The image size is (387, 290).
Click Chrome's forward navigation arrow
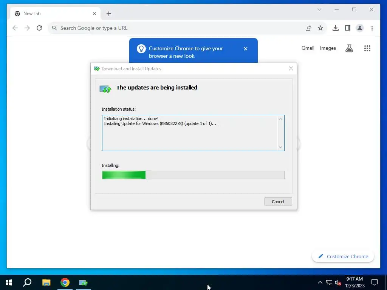[27, 28]
